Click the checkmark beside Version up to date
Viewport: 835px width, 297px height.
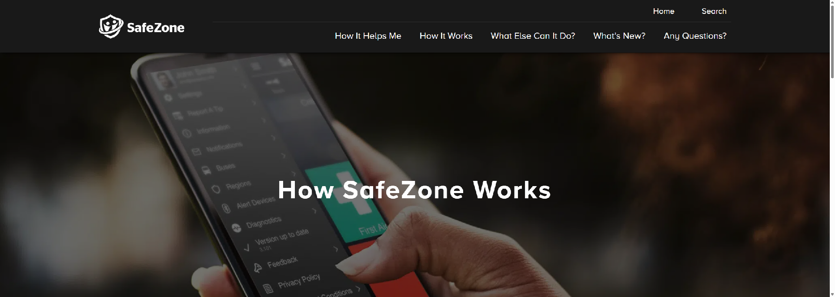[247, 248]
